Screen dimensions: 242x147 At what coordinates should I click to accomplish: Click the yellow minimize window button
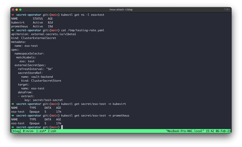point(17,10)
